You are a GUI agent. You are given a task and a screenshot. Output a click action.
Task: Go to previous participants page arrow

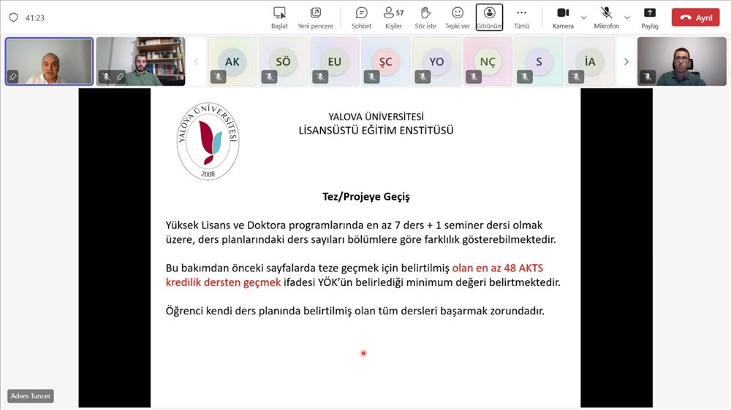196,61
